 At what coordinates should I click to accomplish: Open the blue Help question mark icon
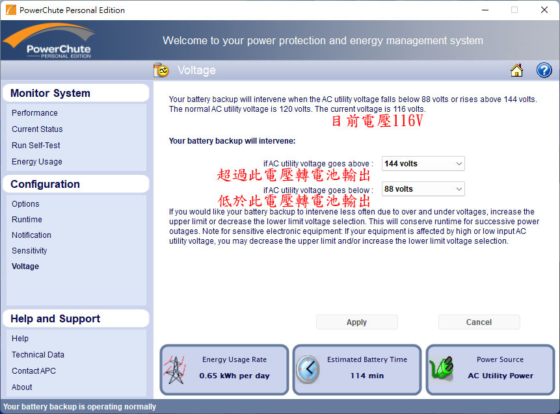(x=544, y=70)
